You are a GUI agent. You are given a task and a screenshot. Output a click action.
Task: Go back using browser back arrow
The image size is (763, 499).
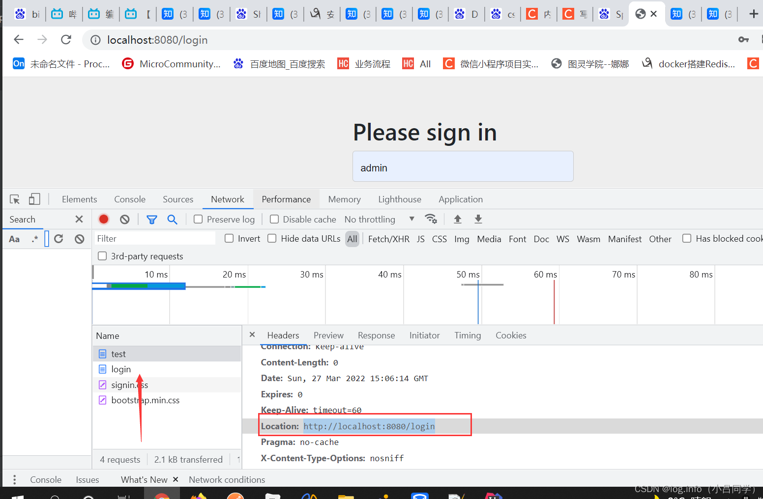pyautogui.click(x=18, y=40)
